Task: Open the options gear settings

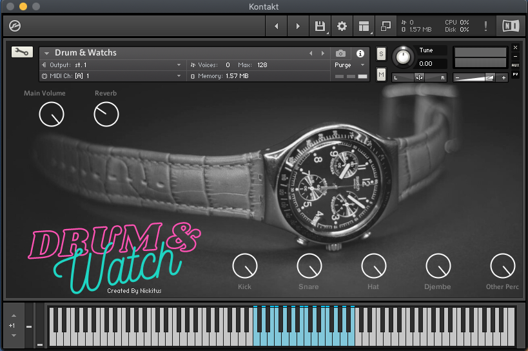Action: 342,26
